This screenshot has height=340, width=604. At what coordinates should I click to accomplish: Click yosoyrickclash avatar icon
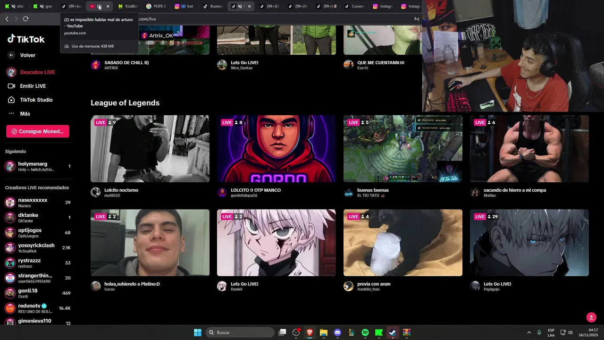[x=10, y=248]
